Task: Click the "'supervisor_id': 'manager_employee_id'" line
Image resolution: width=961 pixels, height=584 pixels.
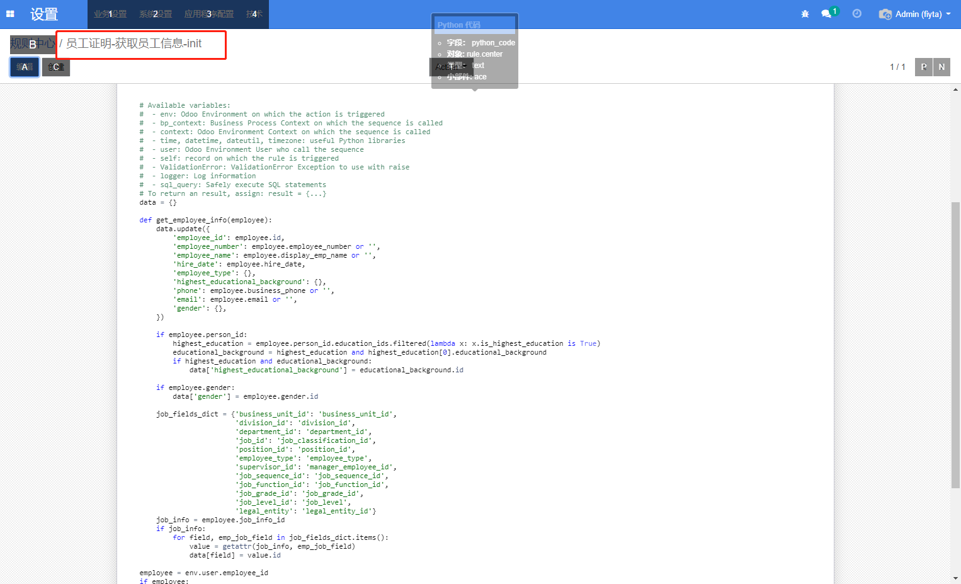Action: click(x=316, y=467)
